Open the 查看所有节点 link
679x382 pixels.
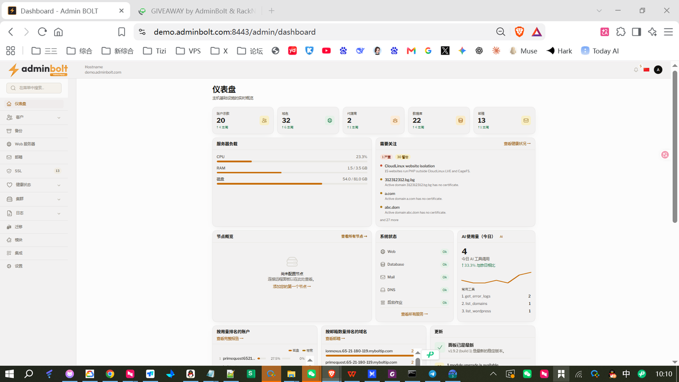point(354,237)
